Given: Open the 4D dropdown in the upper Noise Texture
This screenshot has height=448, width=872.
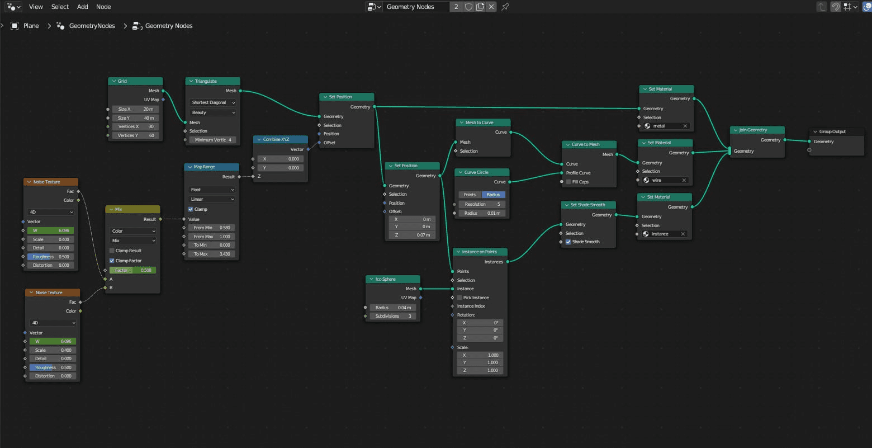Looking at the screenshot, I should pos(50,212).
